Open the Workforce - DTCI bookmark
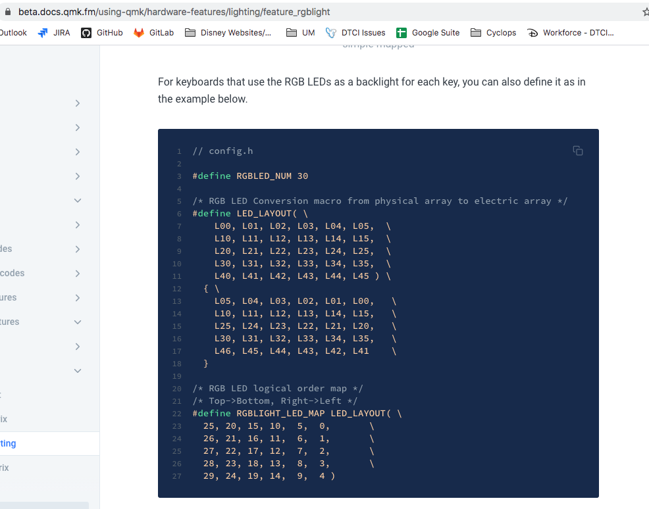This screenshot has height=509, width=649. pos(571,33)
